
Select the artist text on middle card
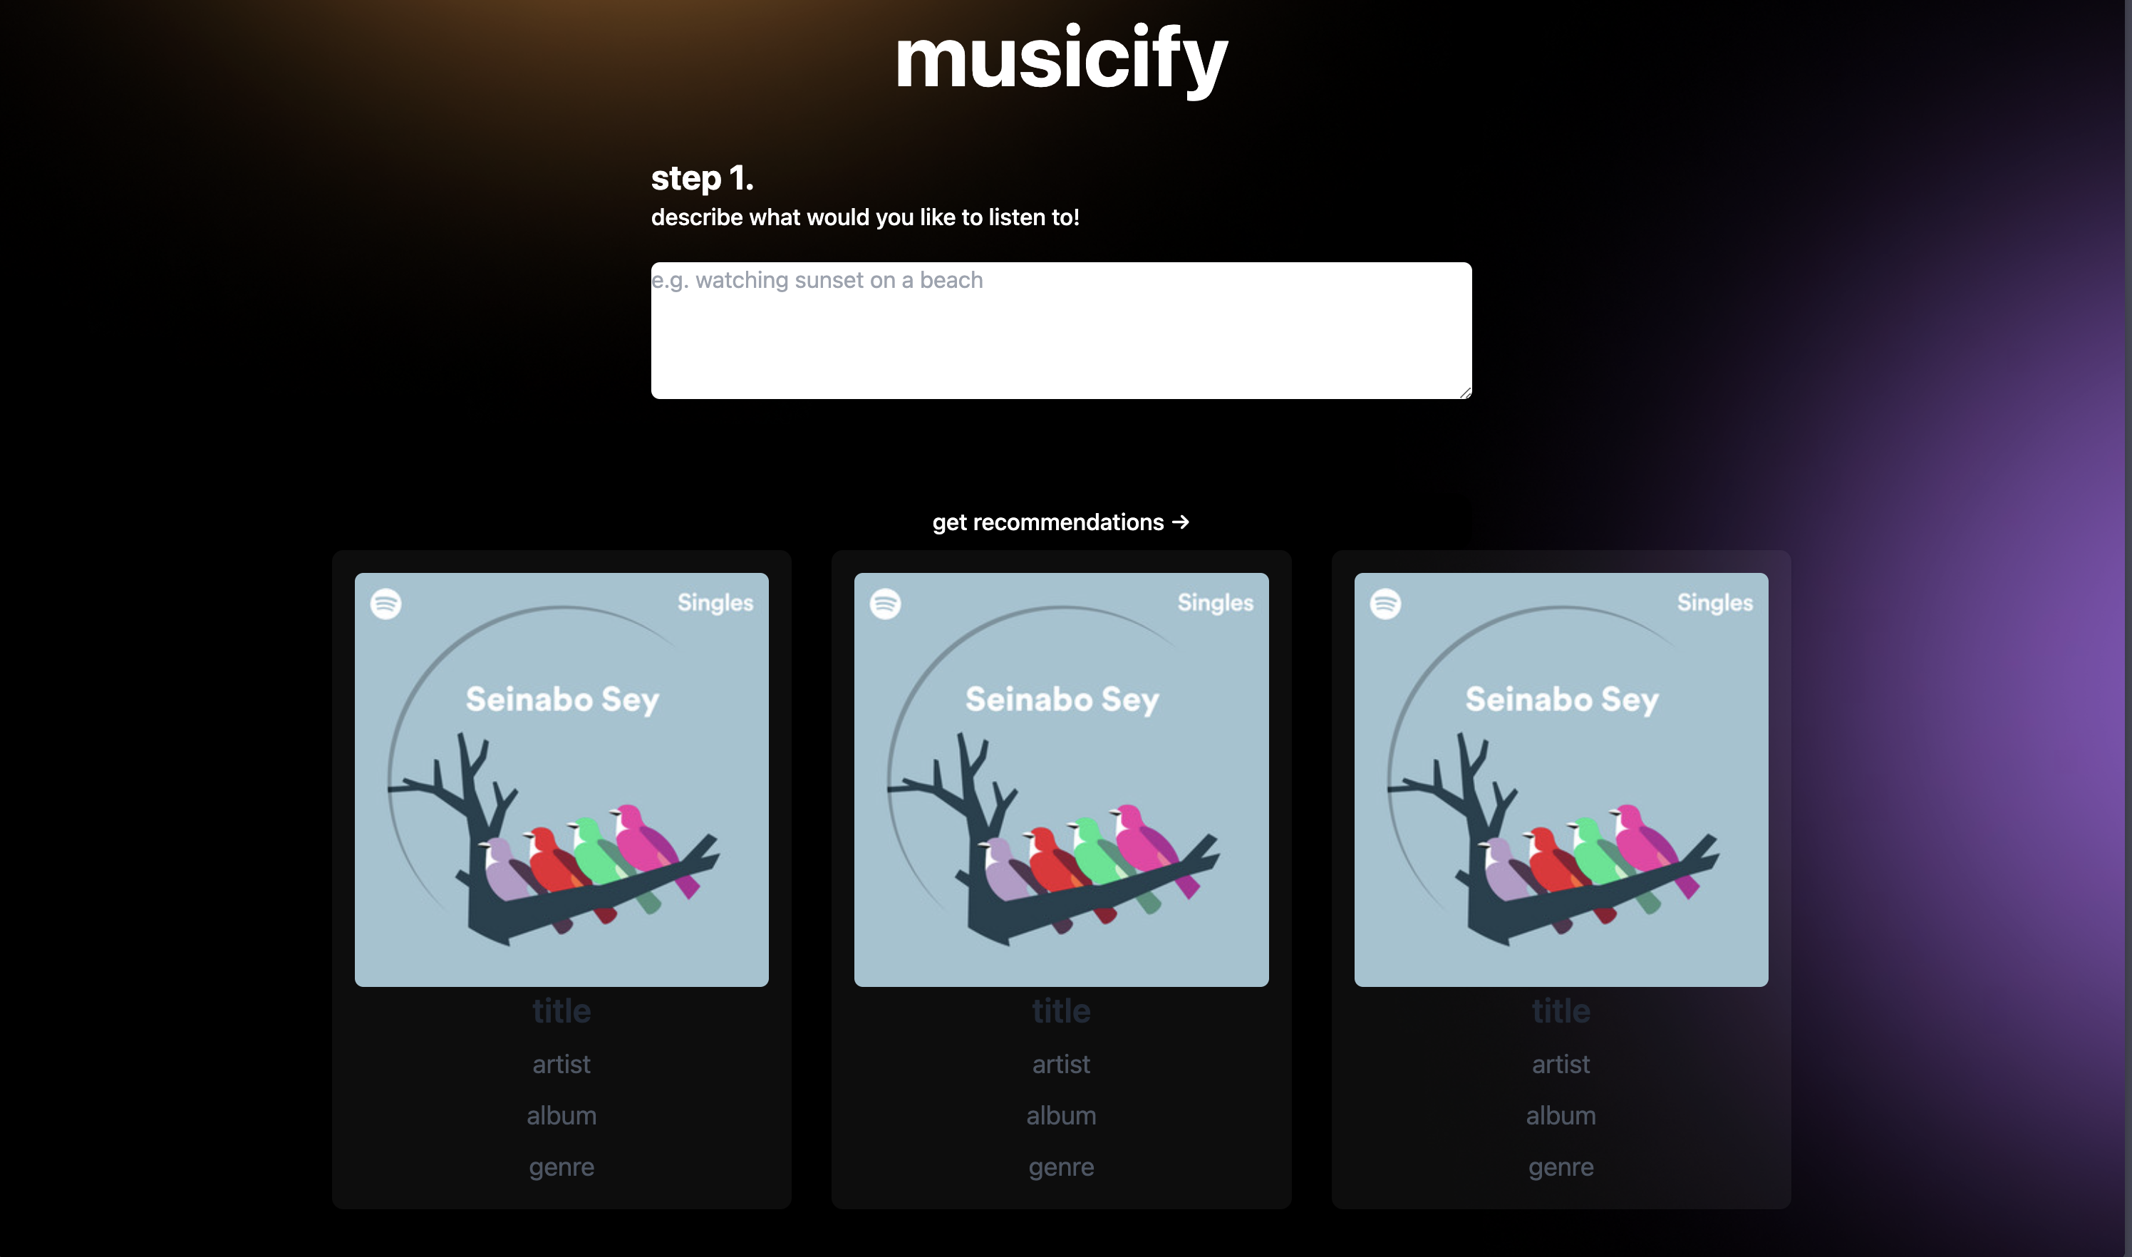pyautogui.click(x=1061, y=1064)
